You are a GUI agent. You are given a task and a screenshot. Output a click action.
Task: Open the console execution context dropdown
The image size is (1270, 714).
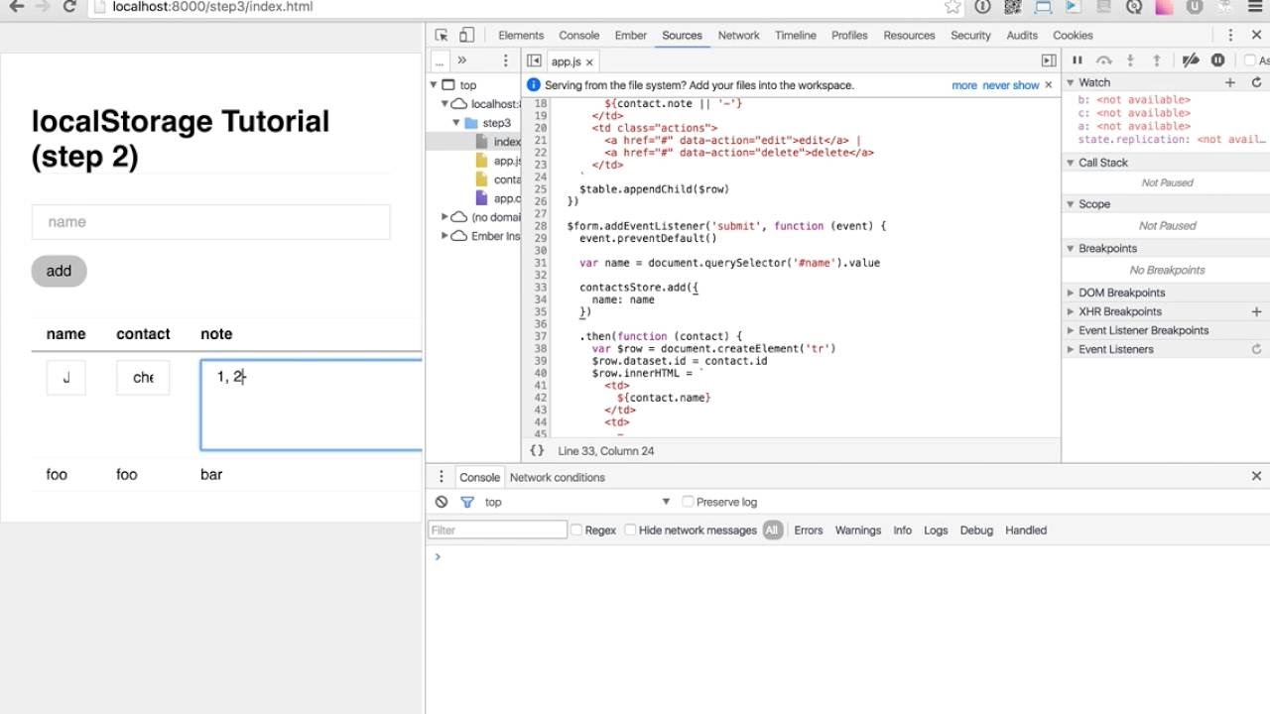click(577, 502)
